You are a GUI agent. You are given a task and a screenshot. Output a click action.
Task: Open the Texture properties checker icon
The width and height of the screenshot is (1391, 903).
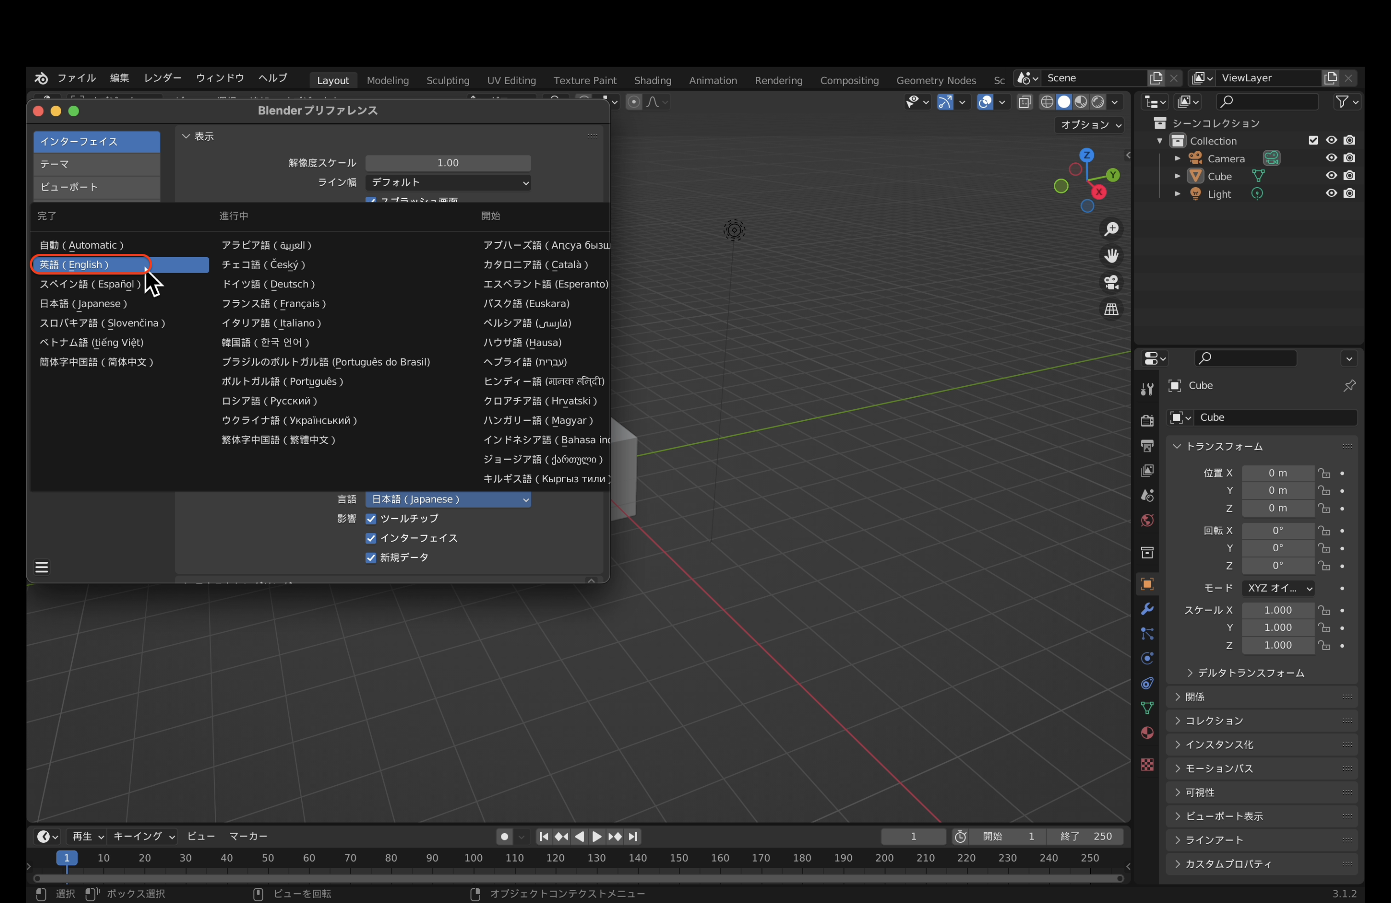click(x=1147, y=765)
